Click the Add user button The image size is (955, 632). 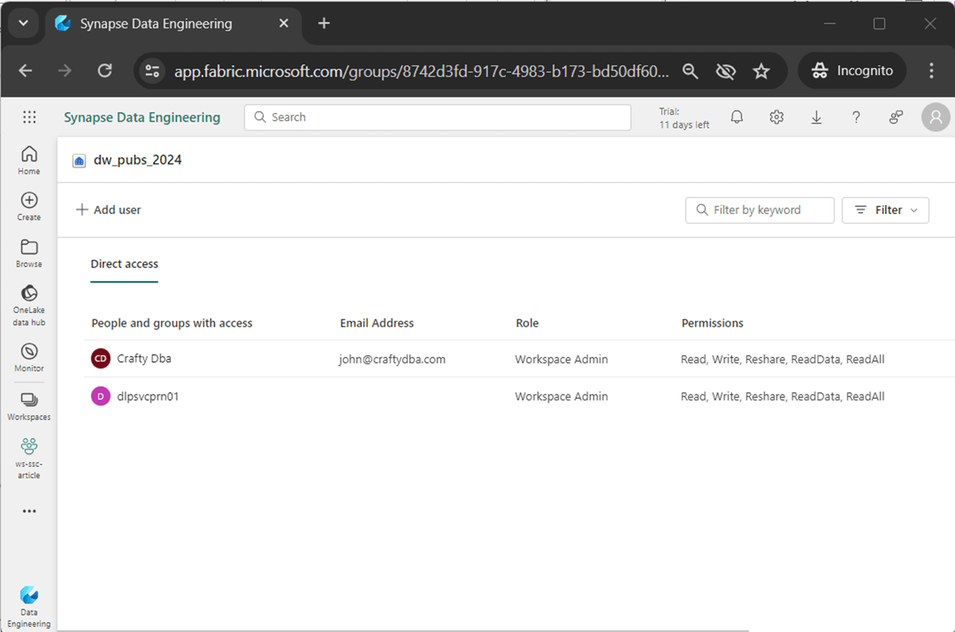tap(108, 210)
